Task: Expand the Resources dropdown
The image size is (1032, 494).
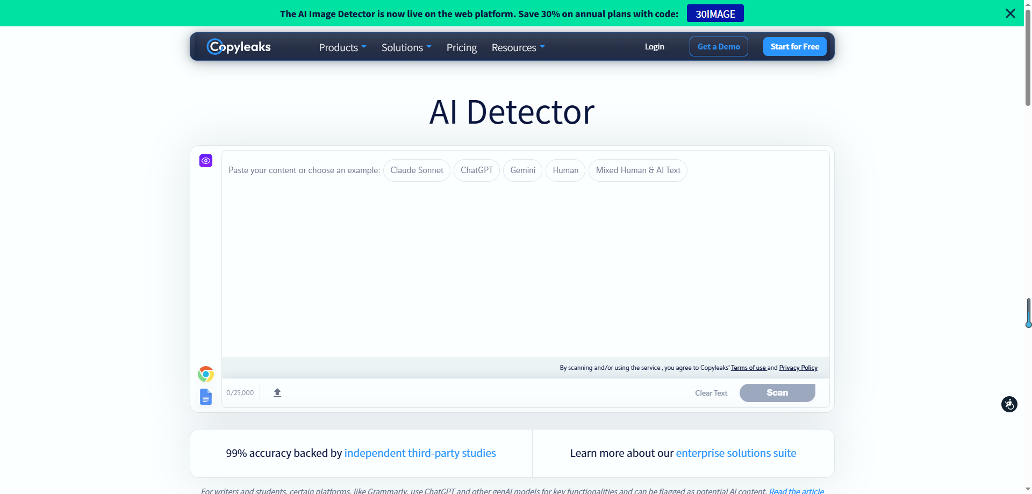Action: (518, 47)
